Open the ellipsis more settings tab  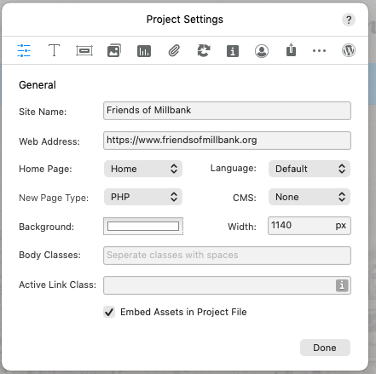(319, 51)
